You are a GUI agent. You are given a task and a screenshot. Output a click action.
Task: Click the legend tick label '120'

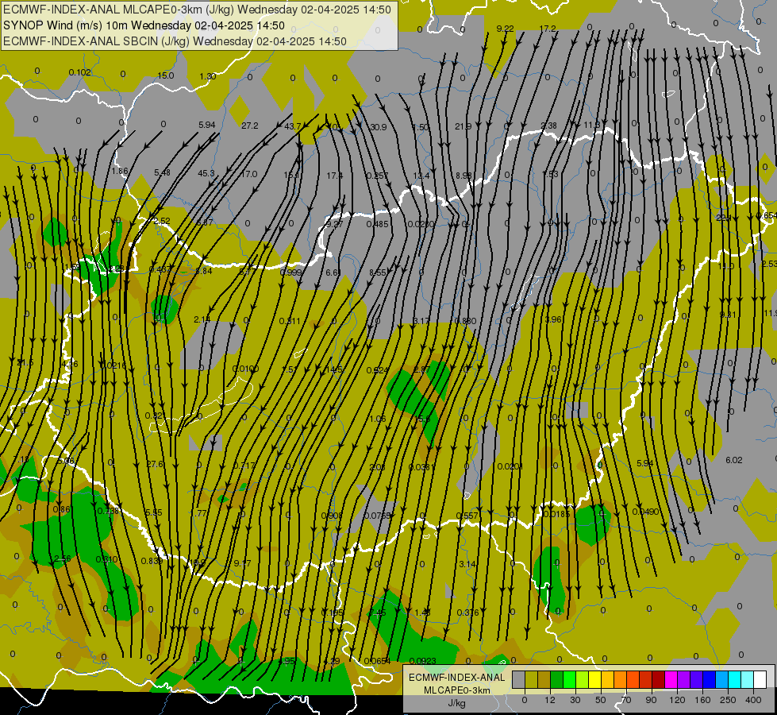tap(677, 700)
